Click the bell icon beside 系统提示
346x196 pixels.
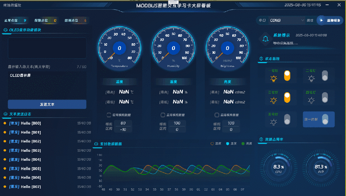coord(266,39)
